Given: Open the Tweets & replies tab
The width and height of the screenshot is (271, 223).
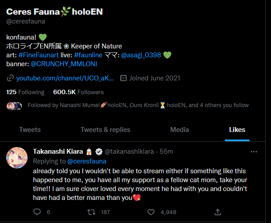Looking at the screenshot, I should [105, 130].
